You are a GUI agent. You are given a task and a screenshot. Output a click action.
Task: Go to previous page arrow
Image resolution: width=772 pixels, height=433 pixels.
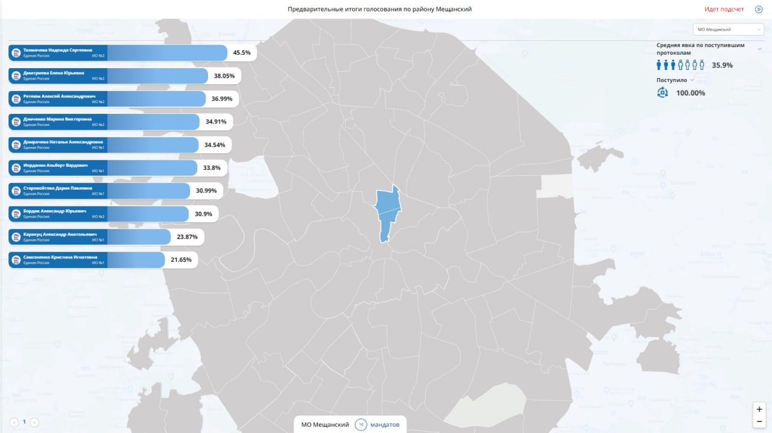coord(14,422)
